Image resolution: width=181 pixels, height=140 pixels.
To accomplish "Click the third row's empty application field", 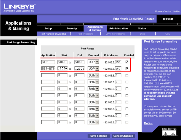I will [x=48, y=75].
